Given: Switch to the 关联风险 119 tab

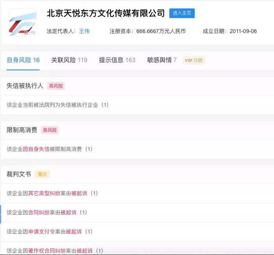Looking at the screenshot, I should point(69,60).
